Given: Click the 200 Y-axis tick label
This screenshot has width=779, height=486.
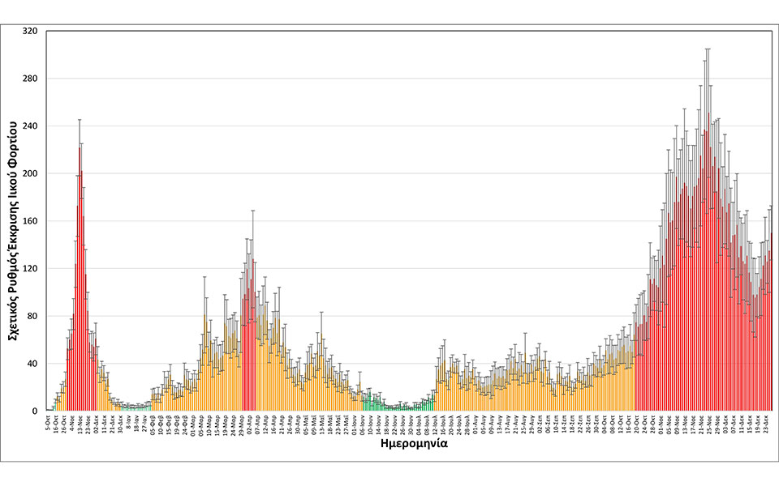Looking at the screenshot, I should coord(32,174).
